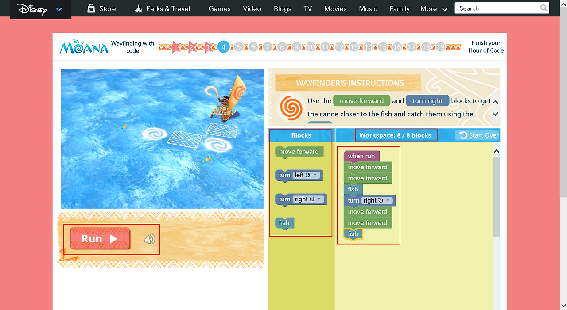
Task: Jump to level 11 bubble
Action: [325, 47]
